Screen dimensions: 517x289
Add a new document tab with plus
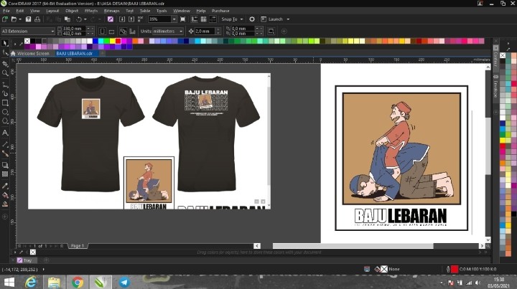(x=103, y=53)
